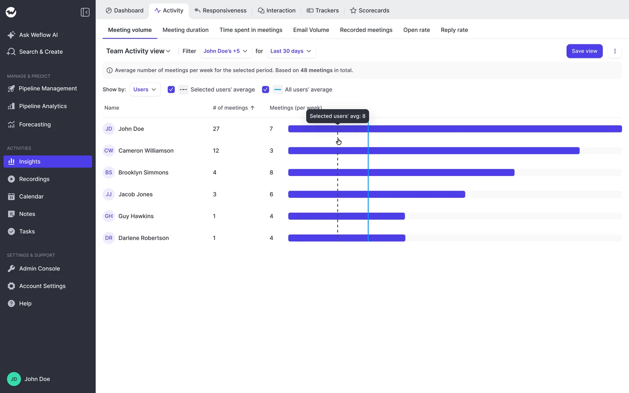Click the 48 meetings total text
This screenshot has width=629, height=393.
pos(316,70)
